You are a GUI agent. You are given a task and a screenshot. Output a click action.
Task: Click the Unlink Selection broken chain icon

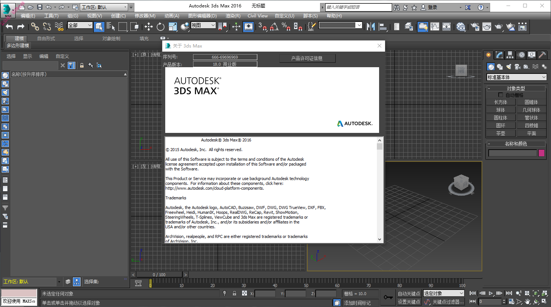pyautogui.click(x=47, y=26)
